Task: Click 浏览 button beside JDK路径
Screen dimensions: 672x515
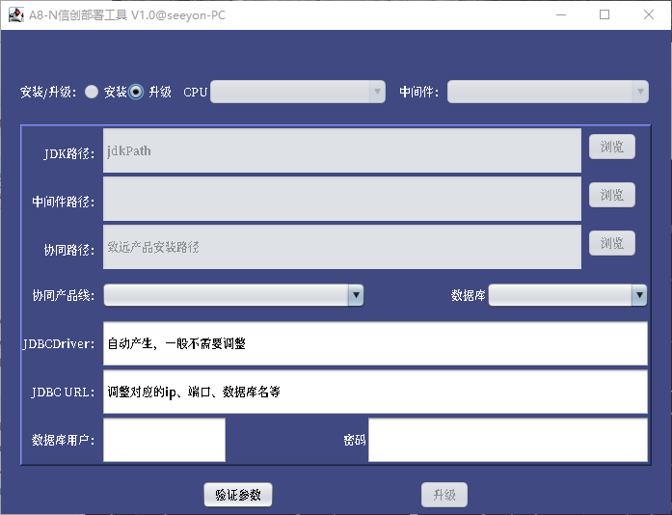Action: coord(611,148)
